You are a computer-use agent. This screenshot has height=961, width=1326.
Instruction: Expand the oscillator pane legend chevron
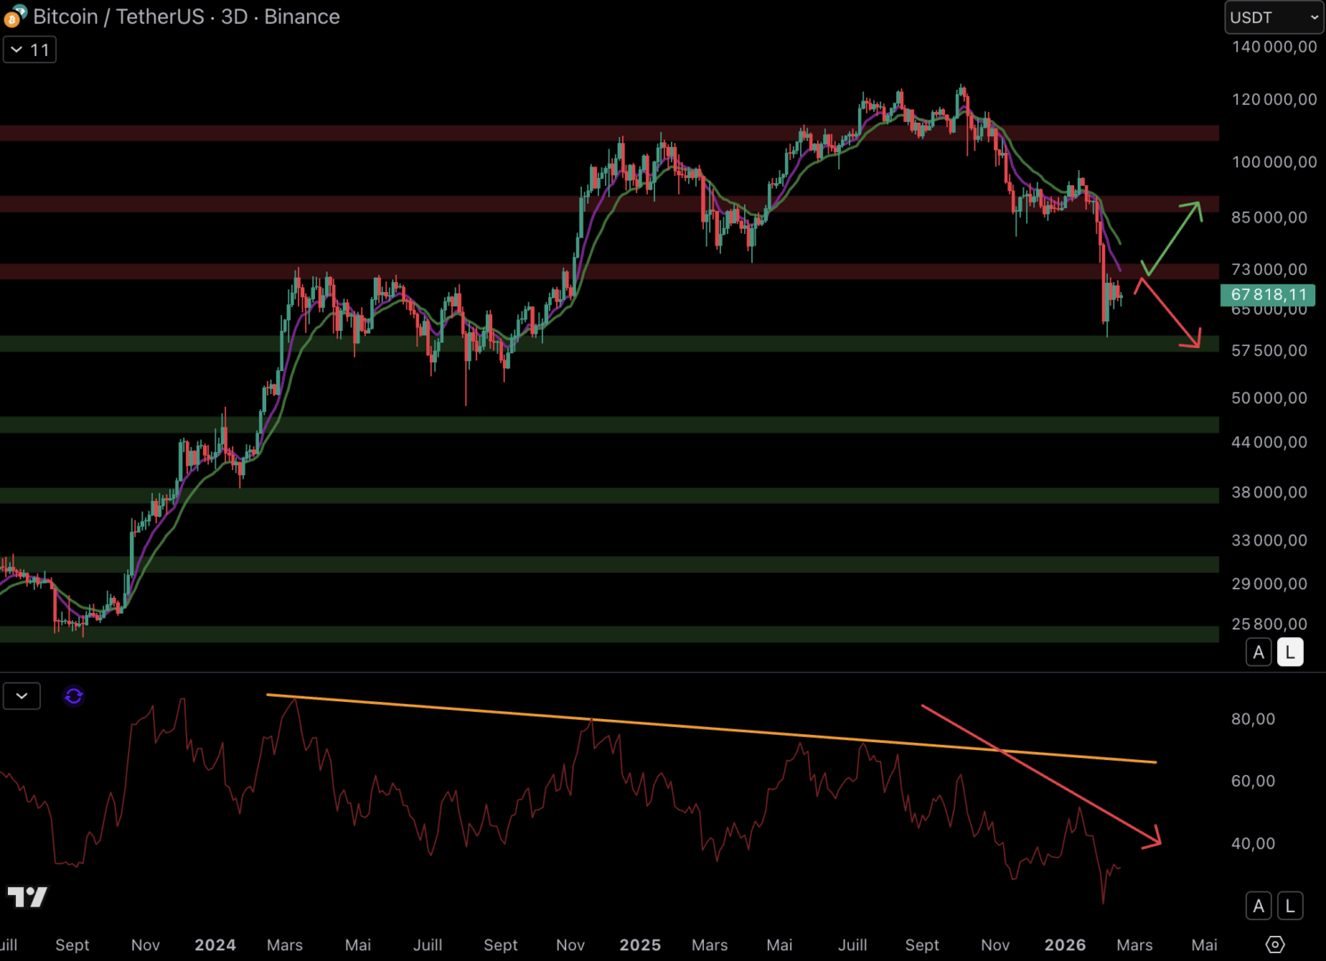pos(21,696)
